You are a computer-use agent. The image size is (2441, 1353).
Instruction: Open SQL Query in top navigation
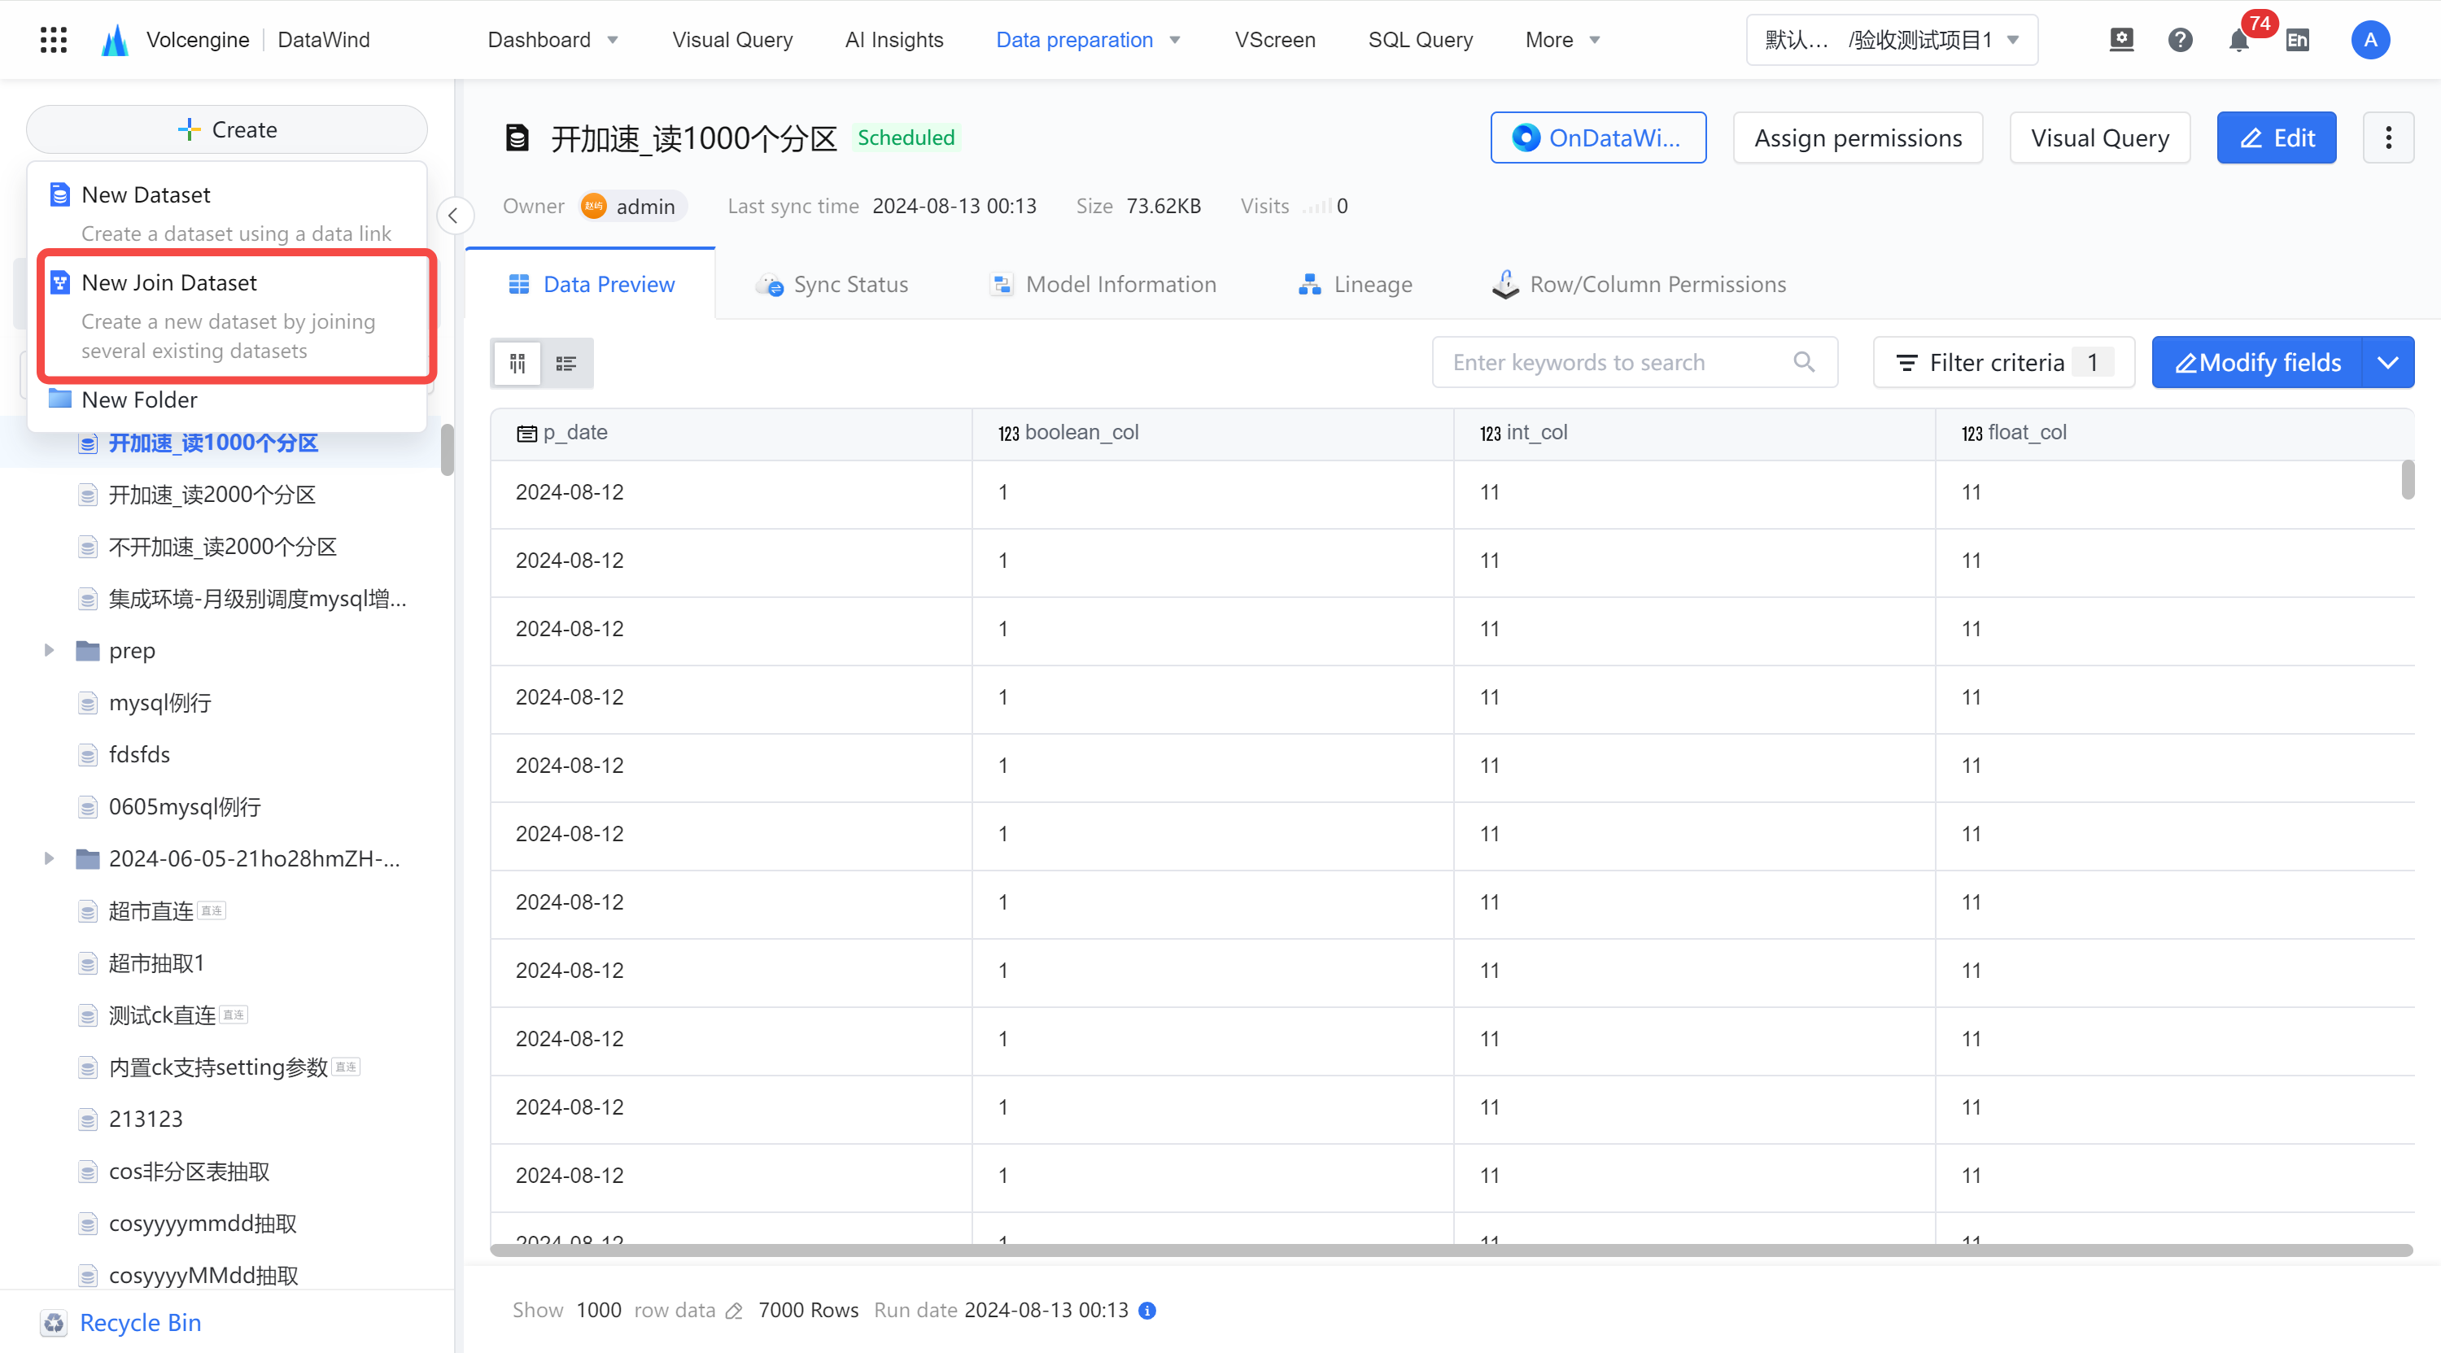click(1420, 40)
